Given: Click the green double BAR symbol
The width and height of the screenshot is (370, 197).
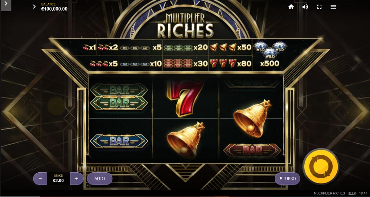Looking at the screenshot, I should (x=119, y=97).
